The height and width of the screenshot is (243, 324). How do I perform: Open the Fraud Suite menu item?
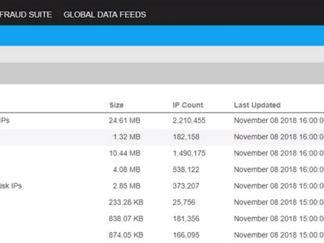26,15
